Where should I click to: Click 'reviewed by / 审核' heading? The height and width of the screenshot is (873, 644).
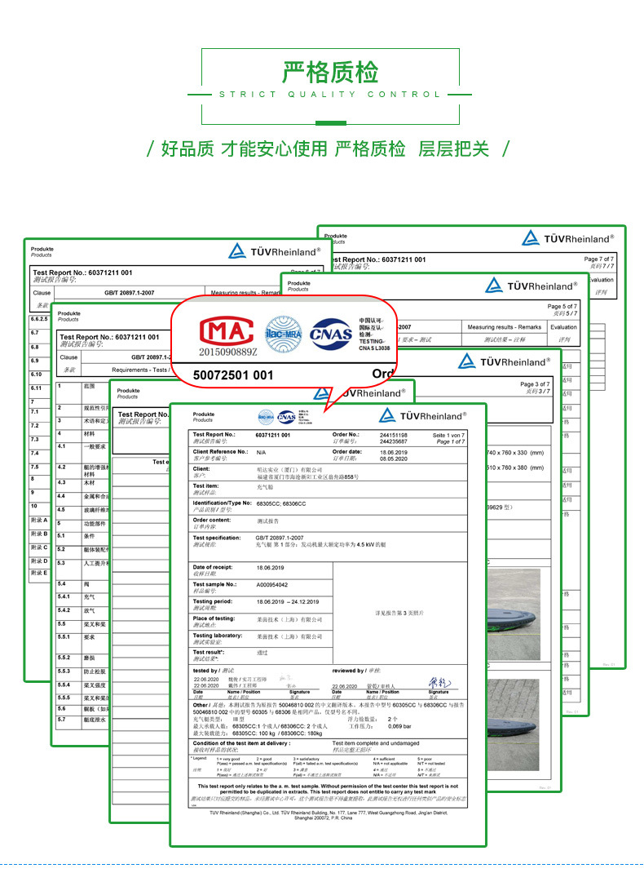click(x=356, y=671)
